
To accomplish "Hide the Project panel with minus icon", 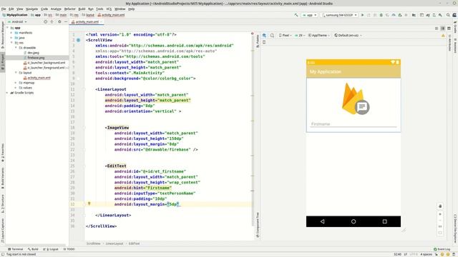I will (65, 21).
